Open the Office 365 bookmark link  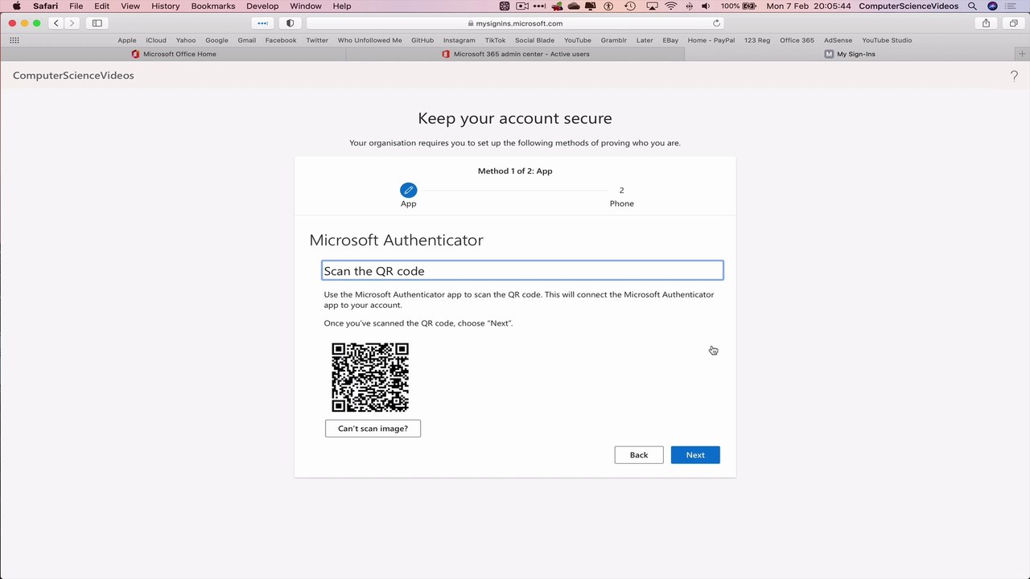[x=797, y=40]
